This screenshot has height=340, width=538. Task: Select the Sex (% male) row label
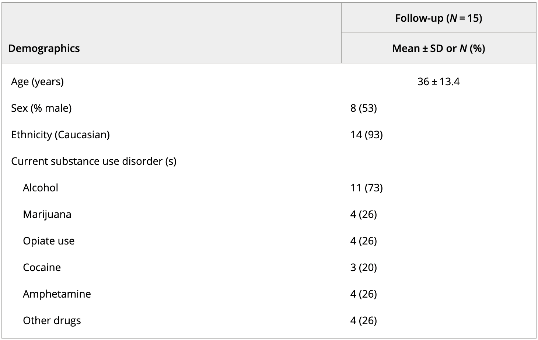41,108
